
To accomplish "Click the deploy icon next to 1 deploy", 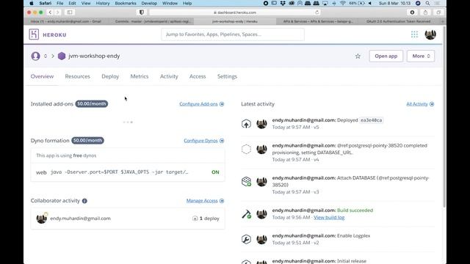I will (195, 219).
